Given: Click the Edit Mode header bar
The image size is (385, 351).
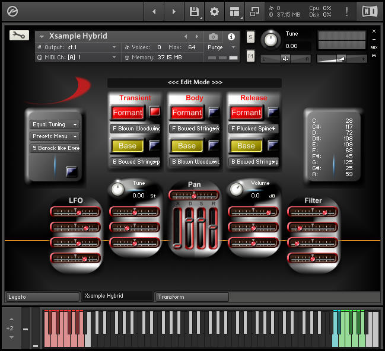Looking at the screenshot, I should 195,82.
